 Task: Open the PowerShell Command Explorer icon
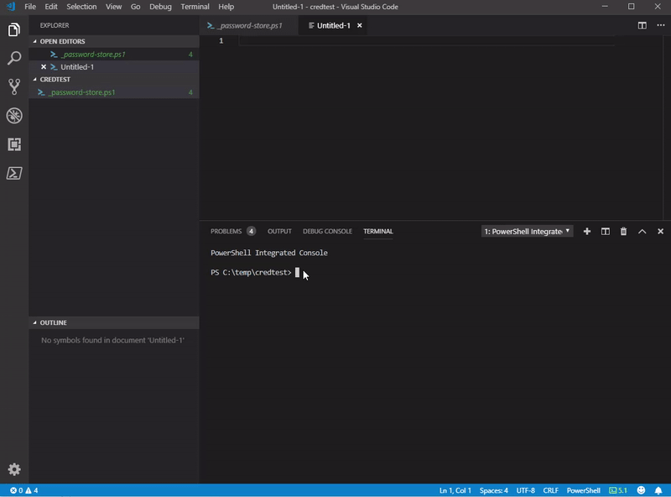pyautogui.click(x=14, y=173)
